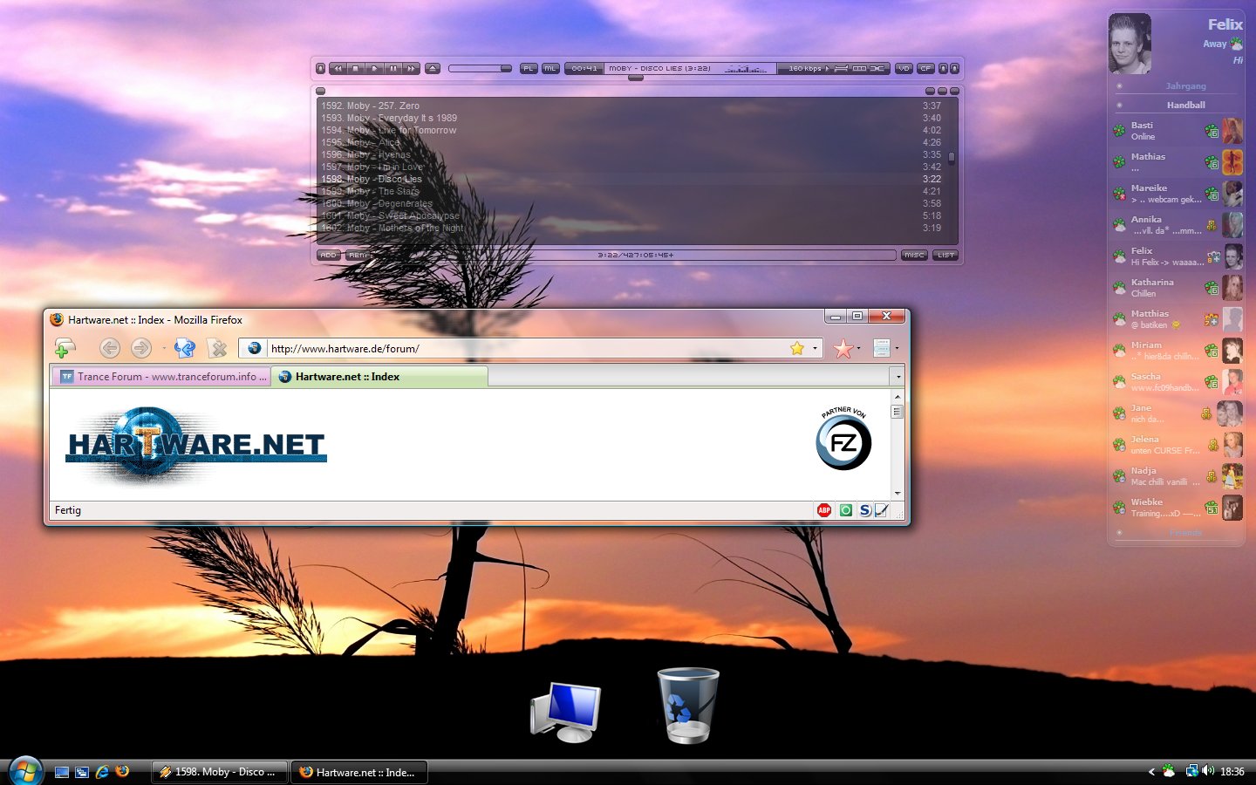Click the new tab plus icon
The width and height of the screenshot is (1256, 785).
pyautogui.click(x=64, y=349)
